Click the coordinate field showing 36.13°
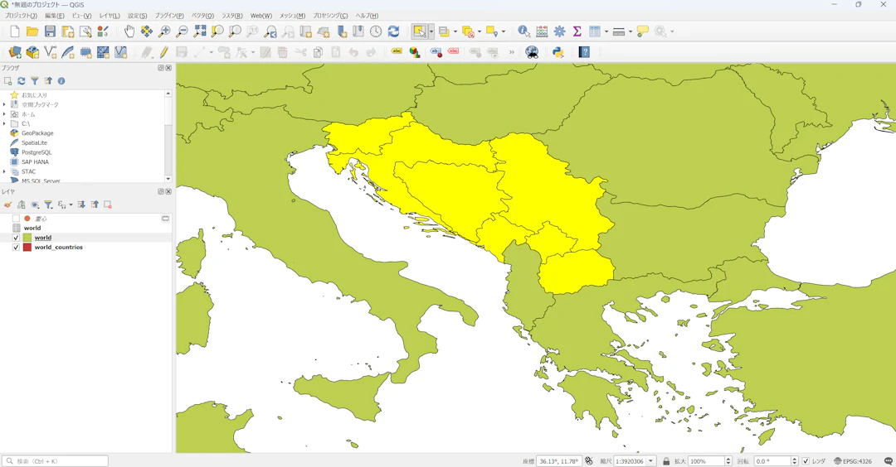 [x=559, y=460]
